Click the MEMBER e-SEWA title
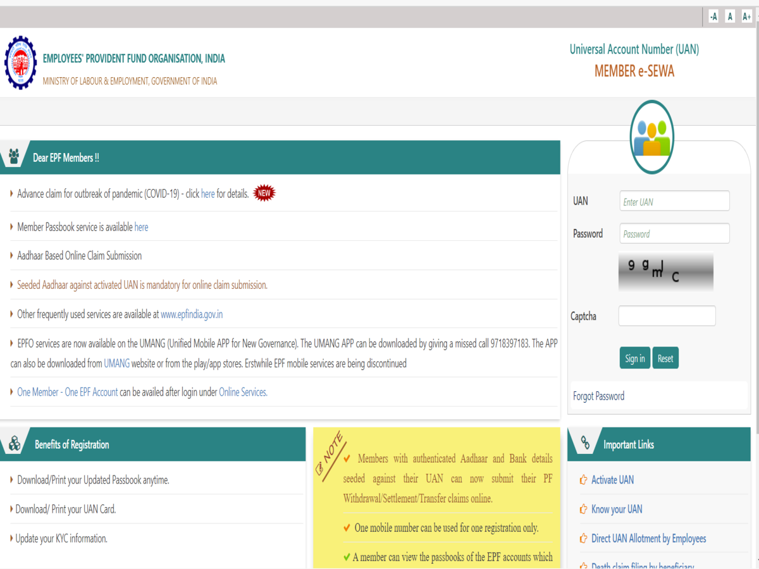759x569 pixels. tap(634, 71)
